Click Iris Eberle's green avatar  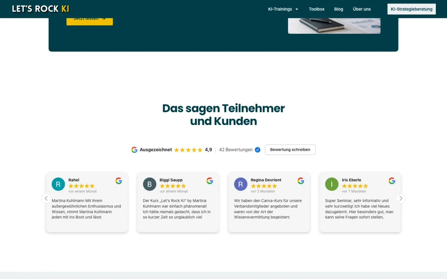click(332, 184)
